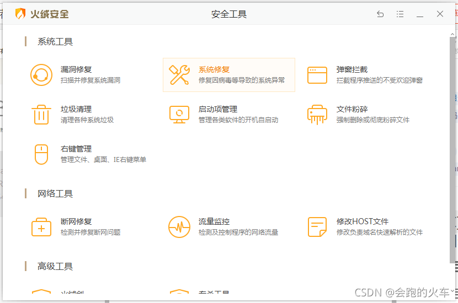This screenshot has height=303, width=458.
Task: Click the 垃圾清理 trash can icon
Action: pos(41,115)
